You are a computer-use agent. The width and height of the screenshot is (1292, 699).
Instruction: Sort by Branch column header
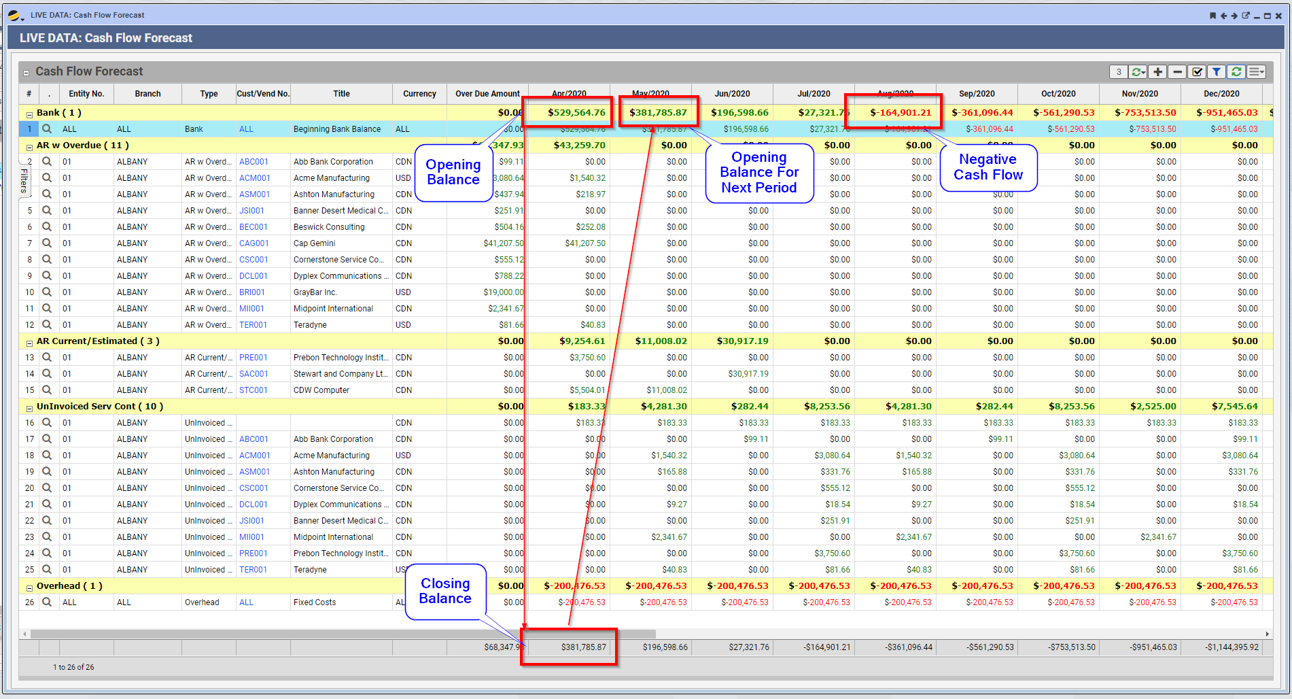(x=147, y=94)
